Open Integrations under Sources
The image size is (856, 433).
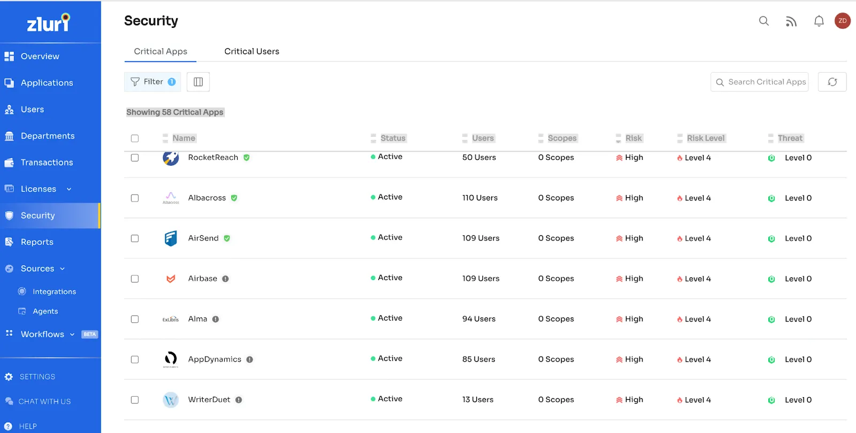[54, 292]
